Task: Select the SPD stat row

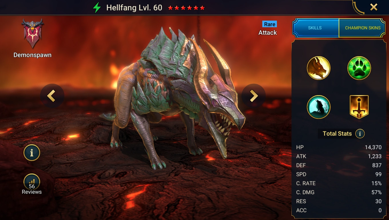Action: tap(339, 174)
